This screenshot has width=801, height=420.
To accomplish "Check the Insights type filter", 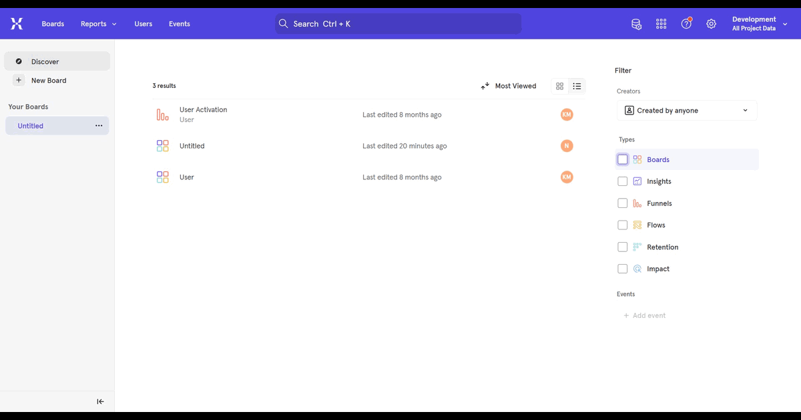I will [x=623, y=181].
